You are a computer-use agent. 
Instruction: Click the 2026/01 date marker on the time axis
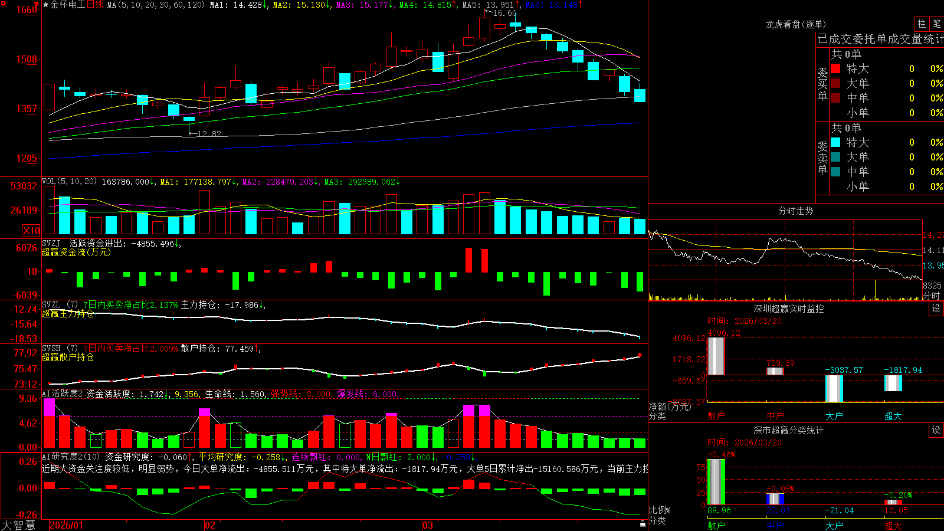67,525
